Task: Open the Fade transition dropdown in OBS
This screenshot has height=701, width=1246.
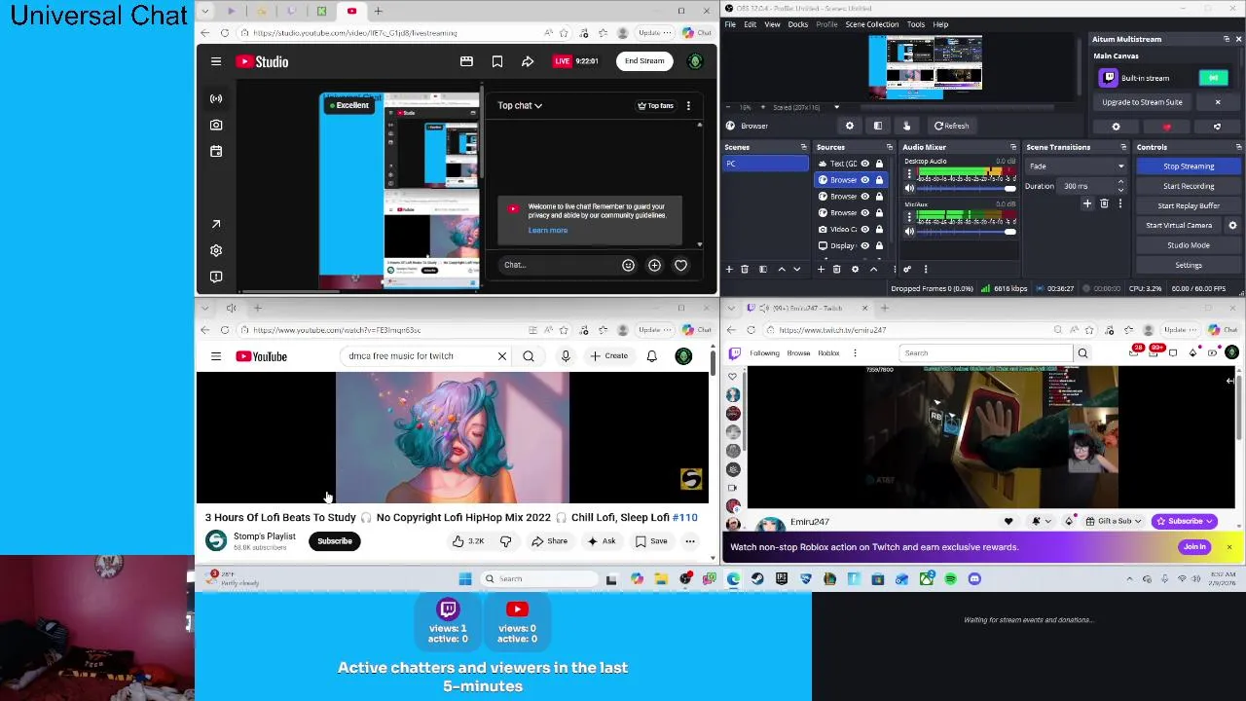Action: [1076, 166]
